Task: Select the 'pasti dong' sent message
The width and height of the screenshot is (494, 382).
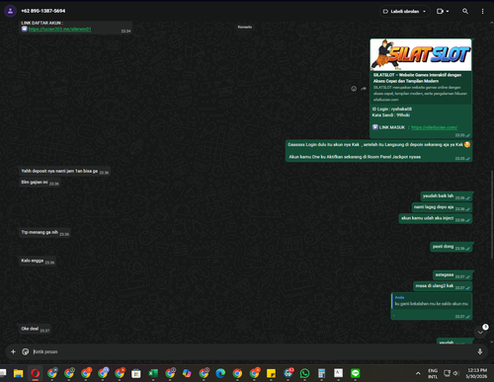Action: coord(452,247)
